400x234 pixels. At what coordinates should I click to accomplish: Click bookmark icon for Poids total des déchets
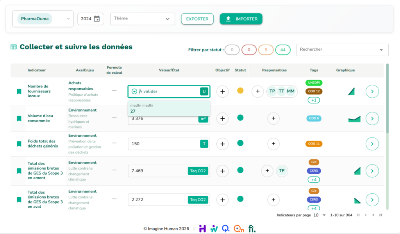pos(19,144)
